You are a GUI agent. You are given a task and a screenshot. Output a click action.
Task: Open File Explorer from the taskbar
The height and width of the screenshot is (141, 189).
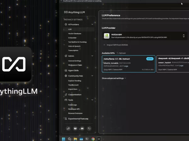(75, 139)
